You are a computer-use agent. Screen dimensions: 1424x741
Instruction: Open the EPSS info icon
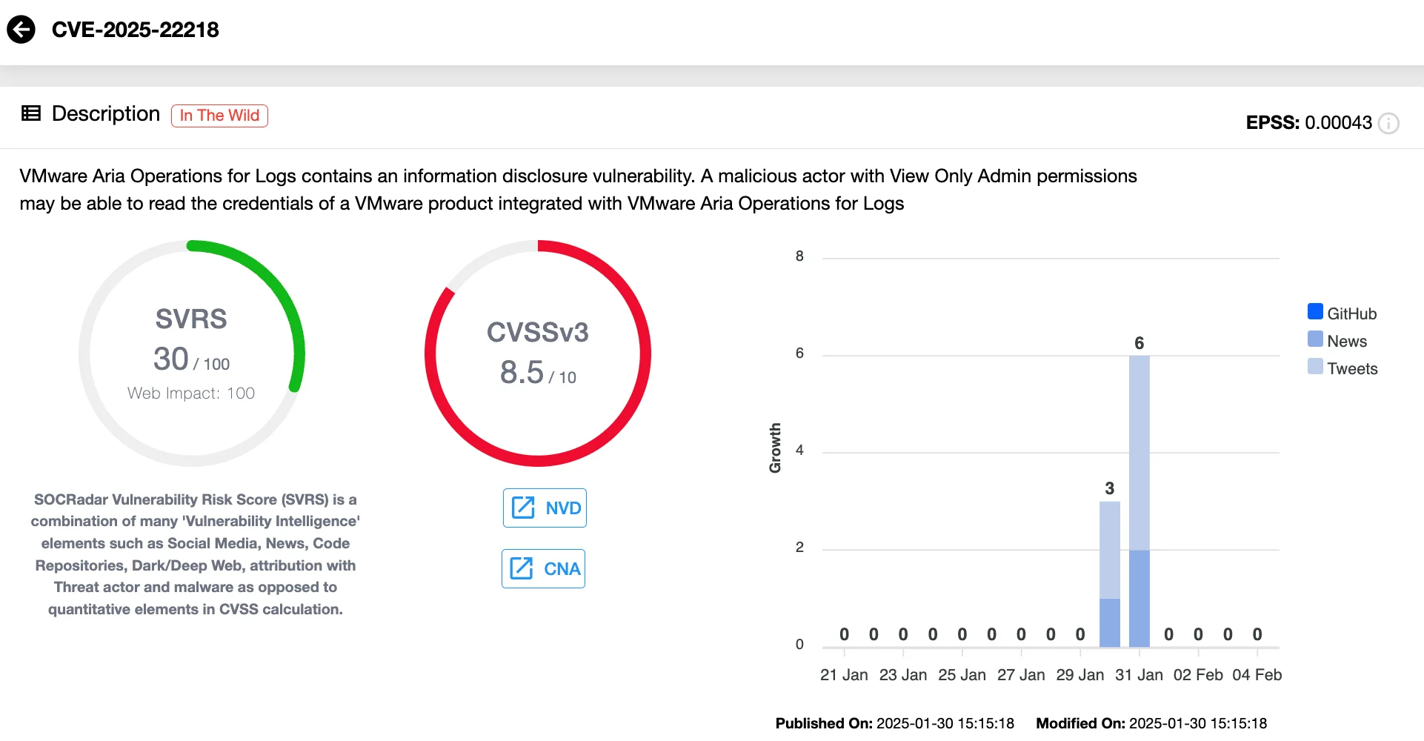click(x=1388, y=123)
